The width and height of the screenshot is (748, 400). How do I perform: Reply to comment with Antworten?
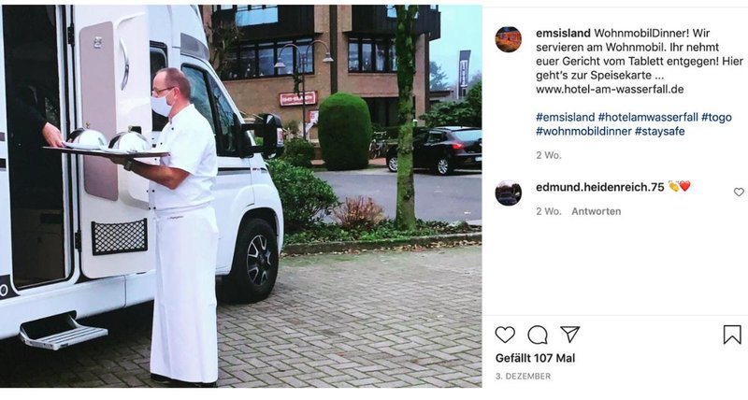597,211
